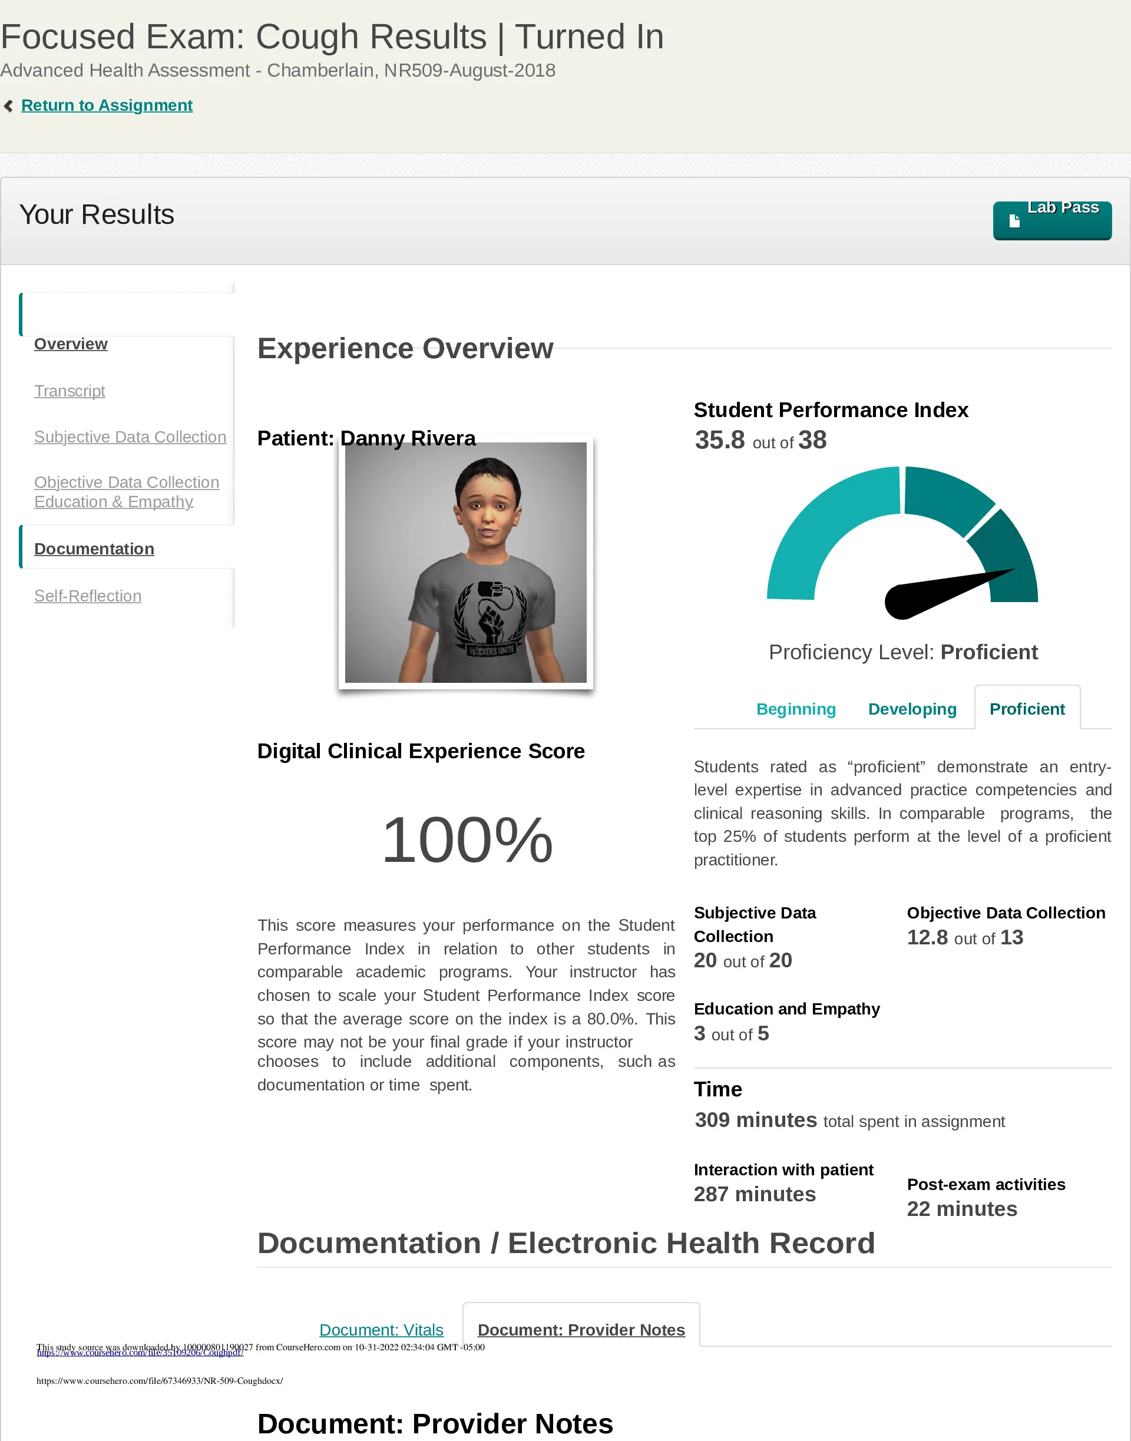
Task: Click the coursehero.com Coughpdf source link
Action: [x=140, y=1353]
